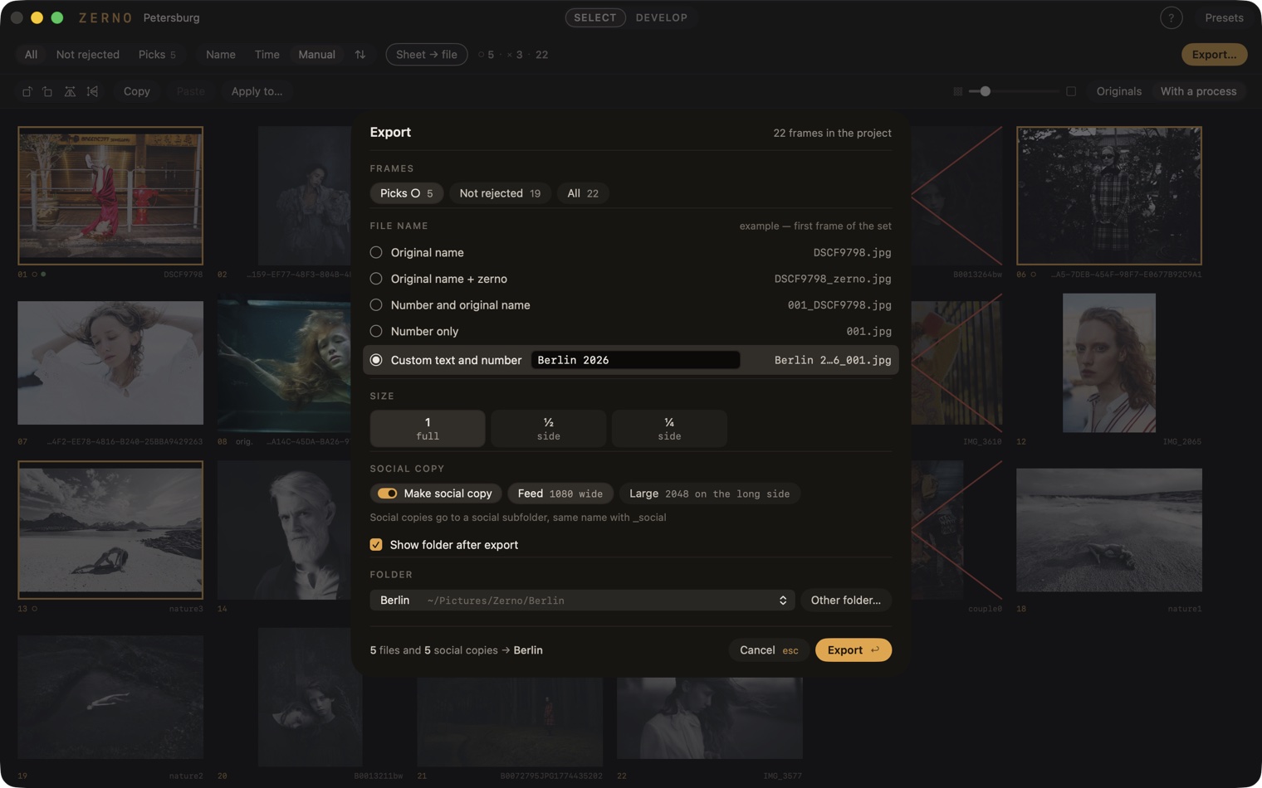Click the rotate clockwise icon in toolbar
The width and height of the screenshot is (1262, 788).
click(x=47, y=91)
